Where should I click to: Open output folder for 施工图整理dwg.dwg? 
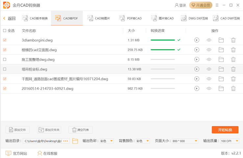tap(221, 60)
